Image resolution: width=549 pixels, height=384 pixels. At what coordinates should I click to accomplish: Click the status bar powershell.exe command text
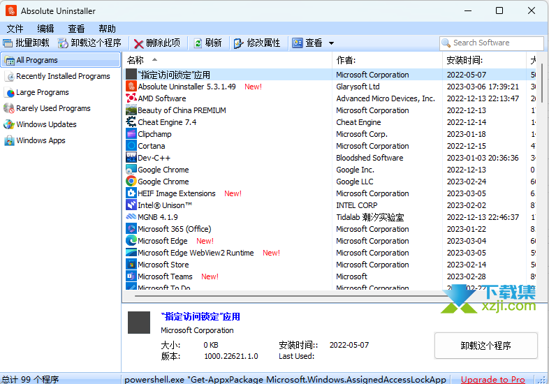(x=285, y=379)
